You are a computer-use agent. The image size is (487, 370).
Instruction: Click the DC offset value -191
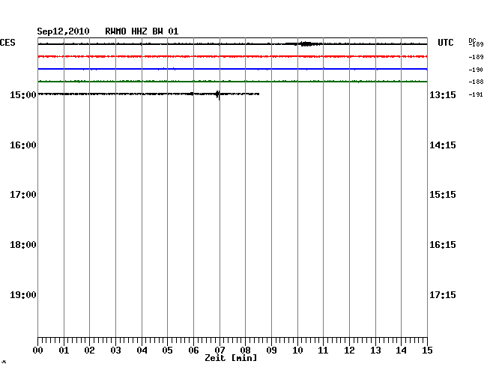[x=476, y=94]
